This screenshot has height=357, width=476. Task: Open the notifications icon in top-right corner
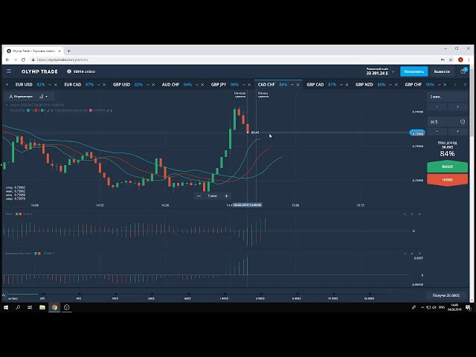point(463,71)
